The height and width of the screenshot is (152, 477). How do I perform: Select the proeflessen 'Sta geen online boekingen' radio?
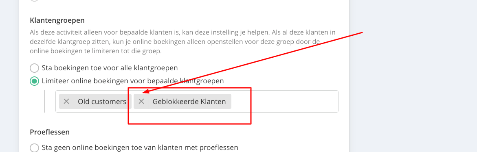pyautogui.click(x=35, y=148)
